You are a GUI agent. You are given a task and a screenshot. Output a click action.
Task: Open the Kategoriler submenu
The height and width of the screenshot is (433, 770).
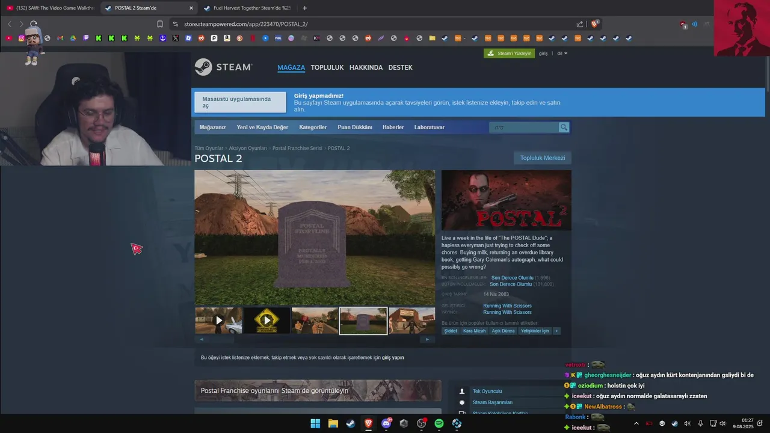tap(313, 127)
